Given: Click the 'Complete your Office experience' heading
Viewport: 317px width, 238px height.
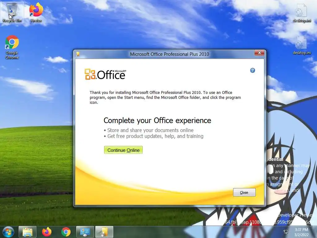Looking at the screenshot, I should [x=157, y=121].
